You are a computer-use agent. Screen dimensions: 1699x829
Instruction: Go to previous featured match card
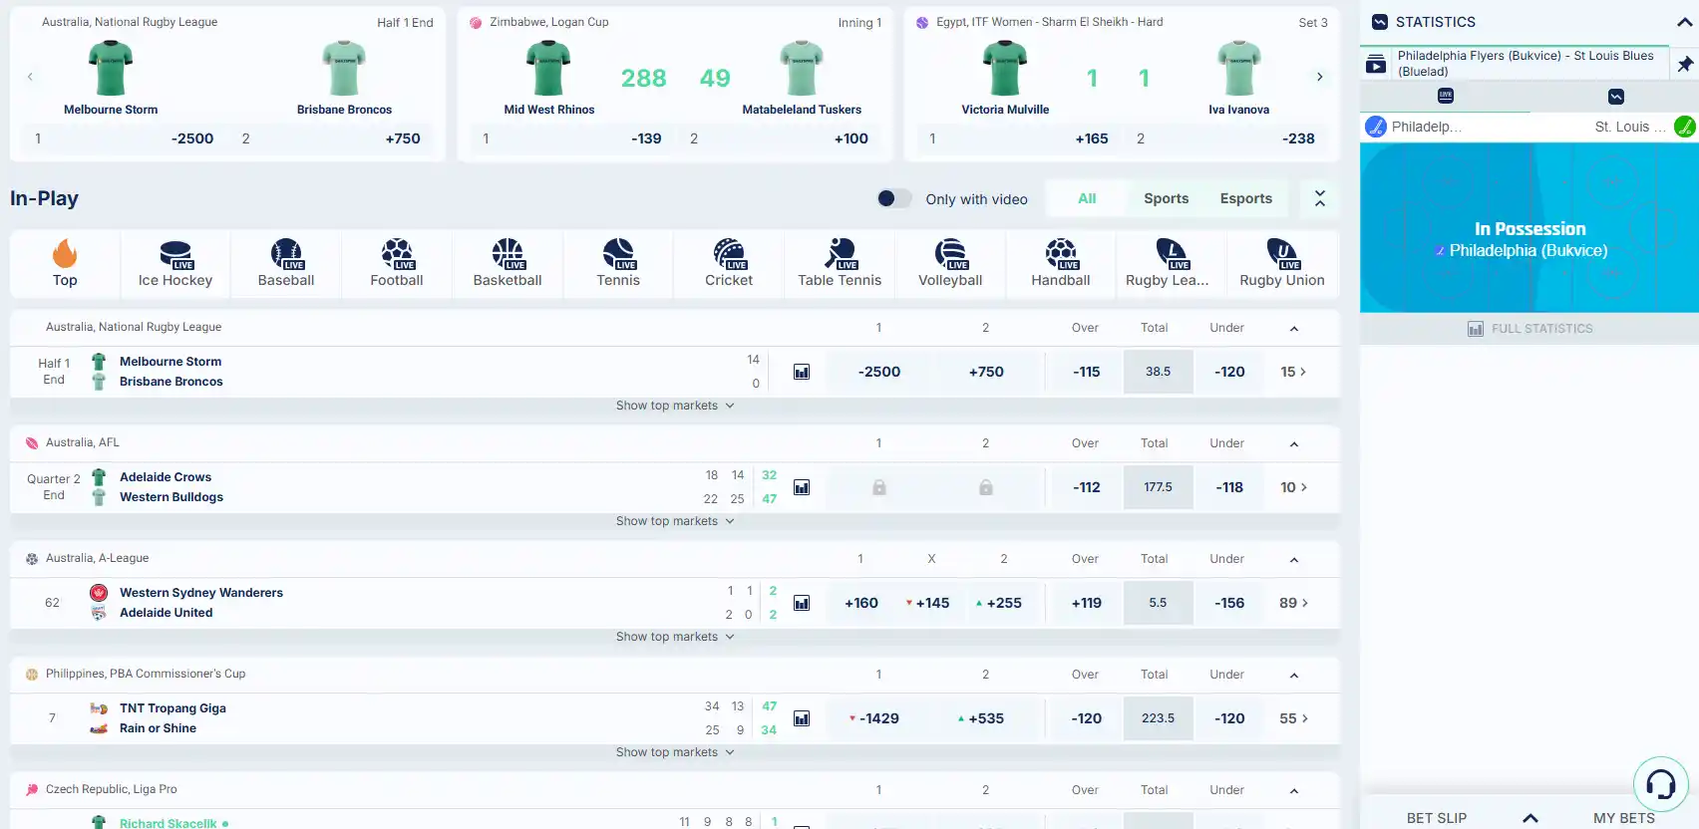pyautogui.click(x=30, y=77)
